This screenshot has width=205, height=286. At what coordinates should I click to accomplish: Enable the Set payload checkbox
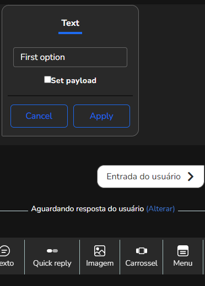click(47, 80)
